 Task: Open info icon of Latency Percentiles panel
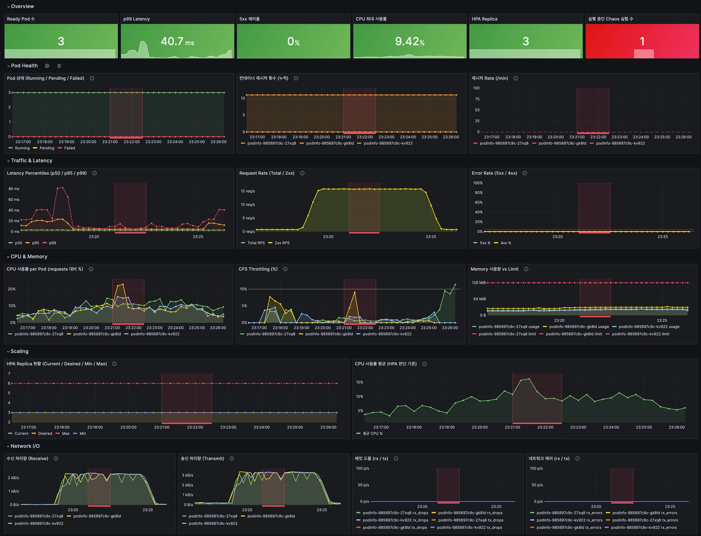pos(95,173)
